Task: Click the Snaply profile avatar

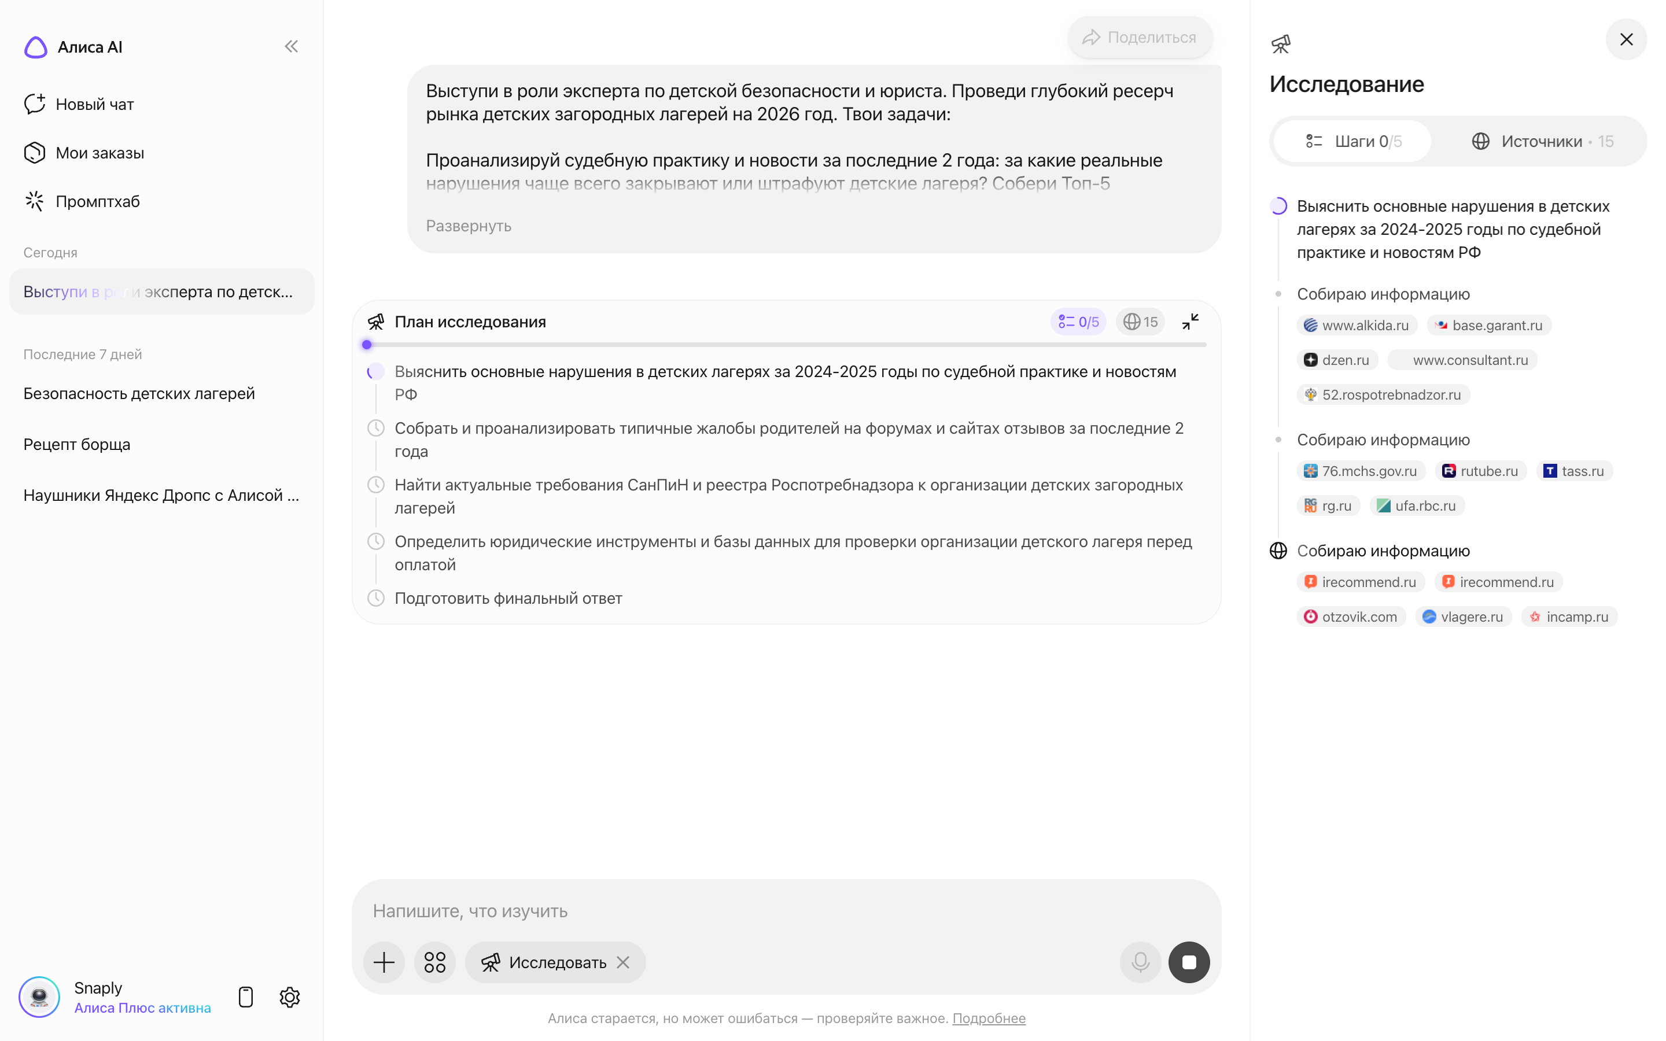Action: pyautogui.click(x=39, y=997)
